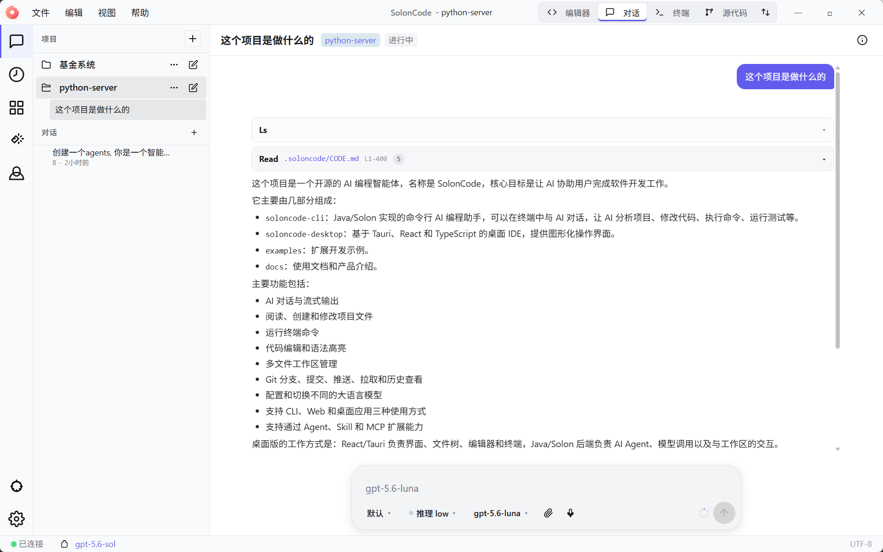
Task: Open the 推理 low reasoning dropdown
Action: click(432, 513)
